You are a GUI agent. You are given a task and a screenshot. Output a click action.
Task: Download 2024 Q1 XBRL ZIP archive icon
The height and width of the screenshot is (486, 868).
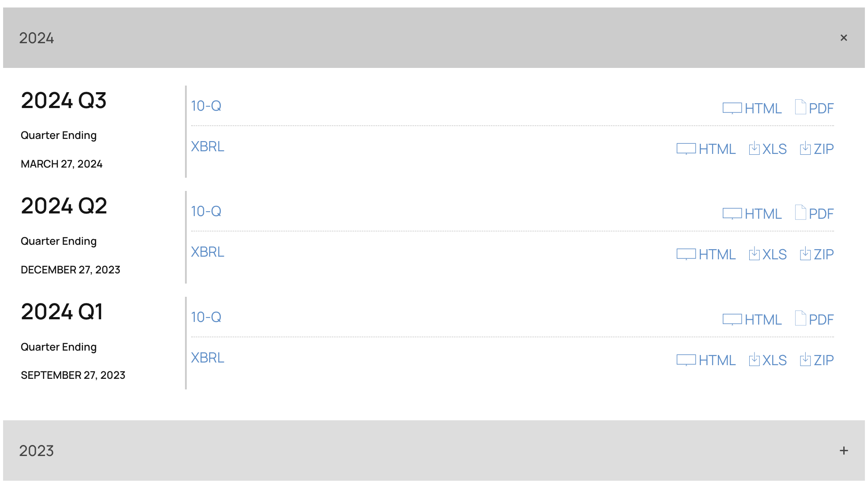click(805, 360)
